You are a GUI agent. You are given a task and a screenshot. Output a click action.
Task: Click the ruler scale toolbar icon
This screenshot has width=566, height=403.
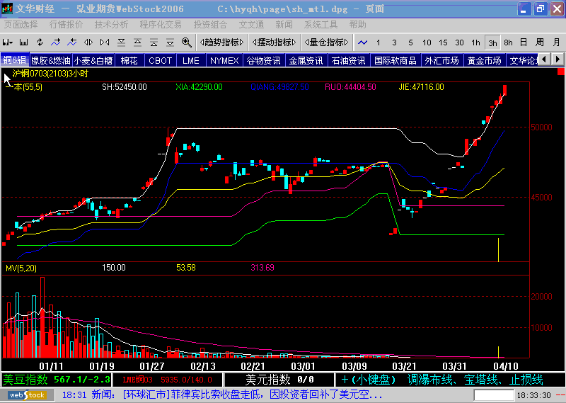click(x=24, y=42)
